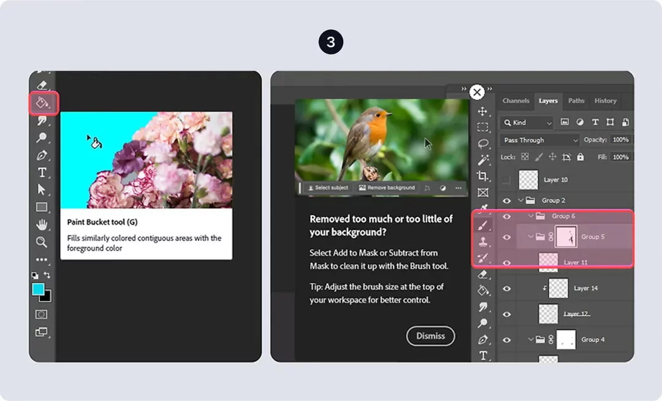Click the Remove background button
This screenshot has width=662, height=401.
(387, 188)
